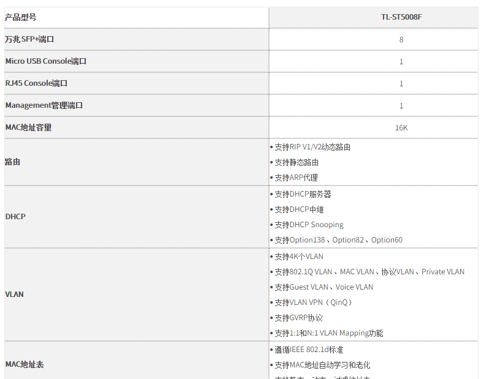Click the 支持DHCP Snooping entry
484x379 pixels.
[309, 225]
